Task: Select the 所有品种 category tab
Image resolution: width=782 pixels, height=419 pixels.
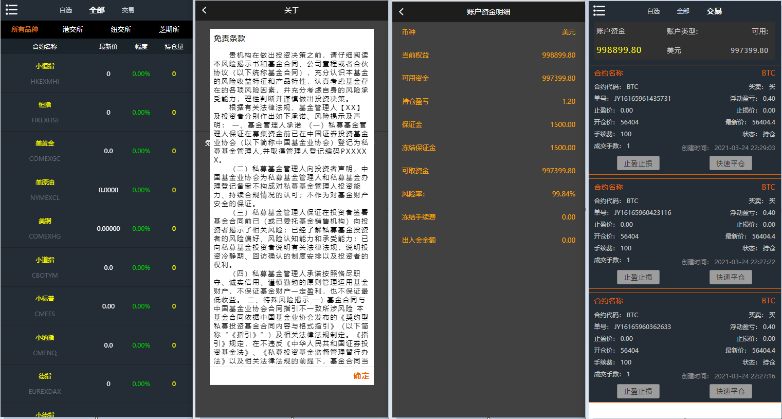Action: coord(25,29)
